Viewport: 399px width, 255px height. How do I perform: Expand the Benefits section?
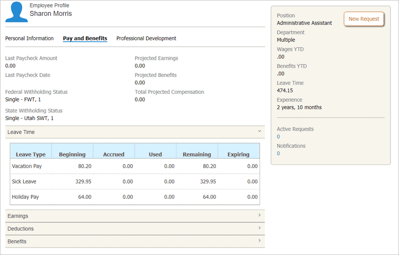coord(135,241)
